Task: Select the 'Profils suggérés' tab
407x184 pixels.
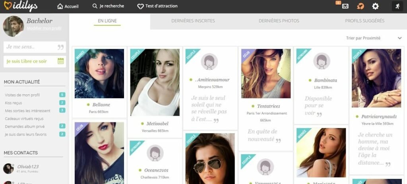Action: pos(364,21)
